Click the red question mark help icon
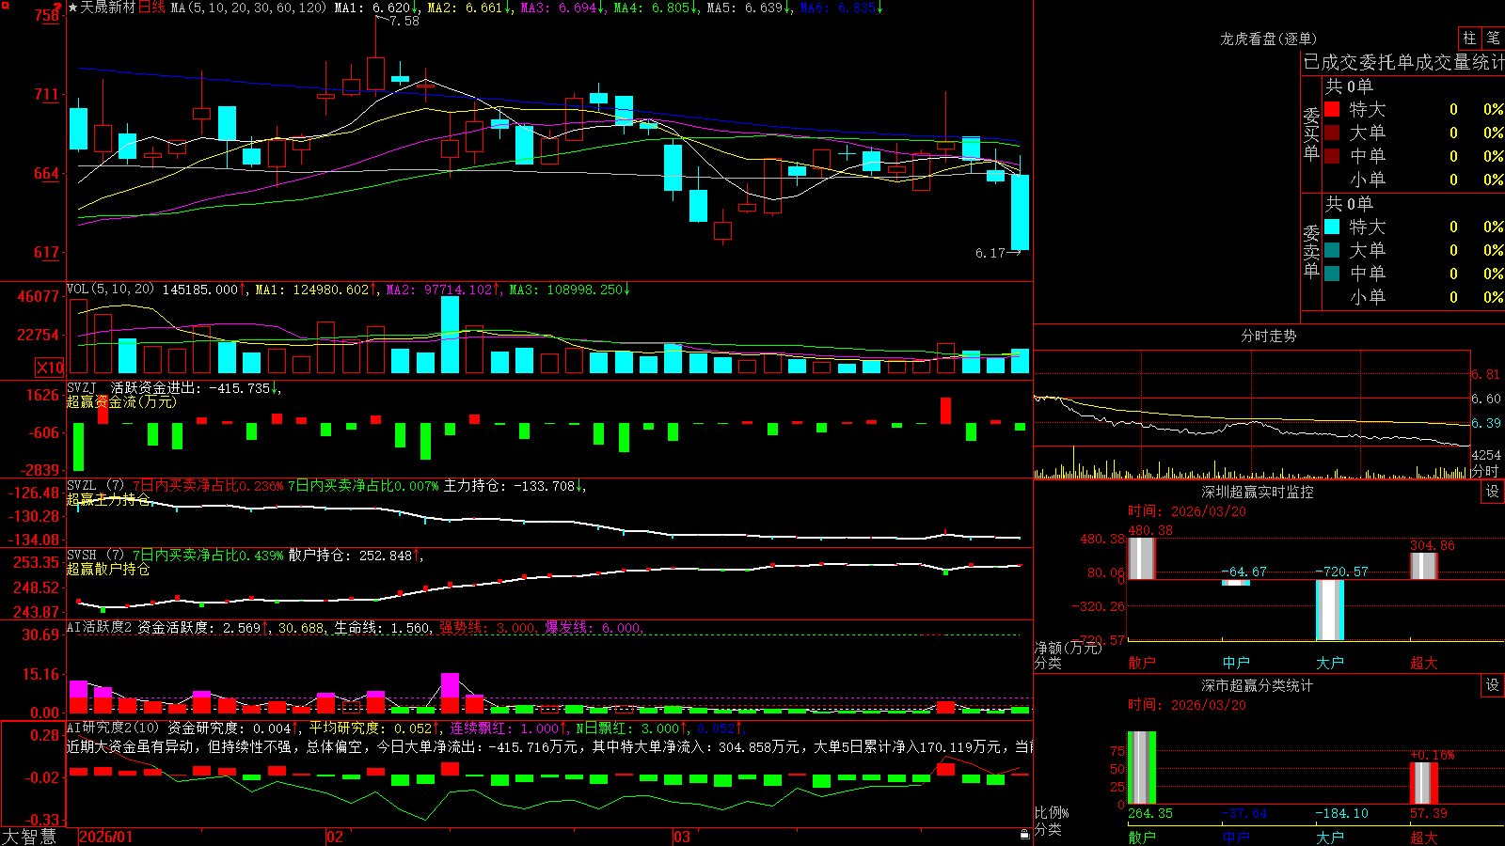The height and width of the screenshot is (846, 1505). (x=57, y=8)
